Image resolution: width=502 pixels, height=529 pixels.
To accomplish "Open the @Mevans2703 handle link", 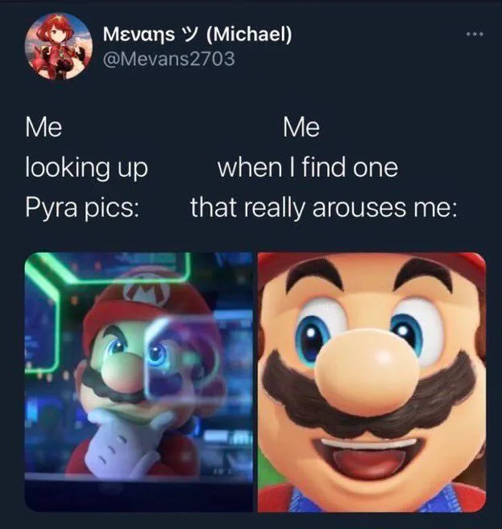I will click(168, 59).
